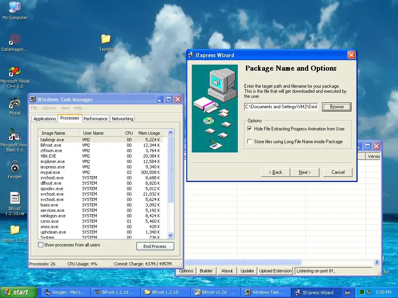Screen dimensions: 398x298
Task: Click the Bifrost horizontal scrollbar thumb
Action: pyautogui.click(x=243, y=262)
